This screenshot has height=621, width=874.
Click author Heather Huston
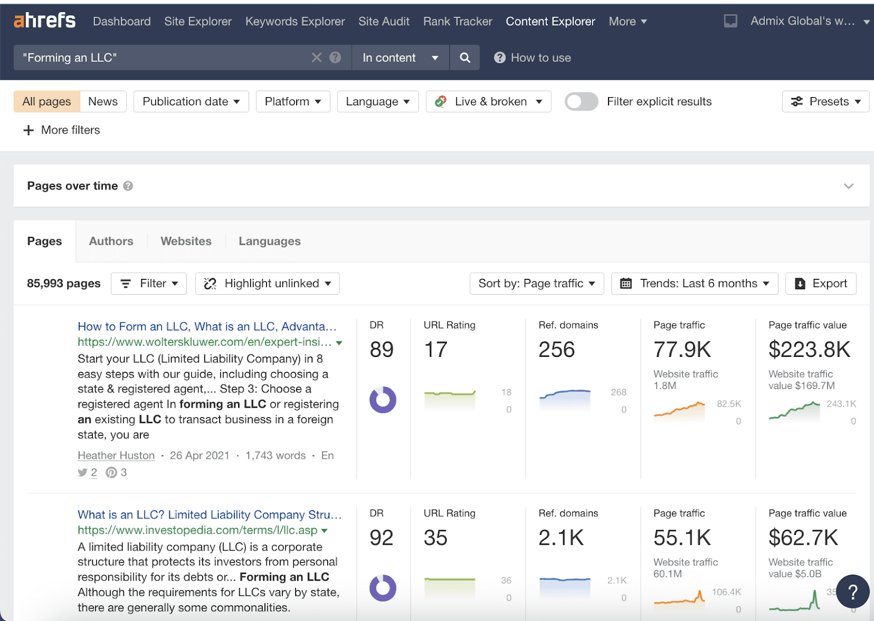click(x=116, y=456)
